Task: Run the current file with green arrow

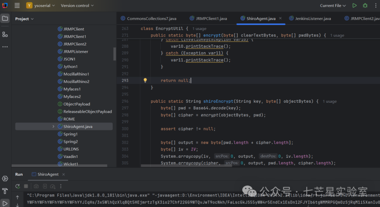Action: click(x=354, y=5)
